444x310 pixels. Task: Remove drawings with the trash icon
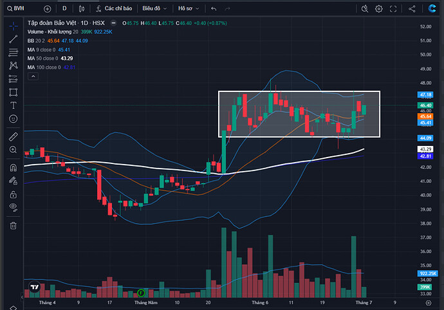tap(14, 226)
